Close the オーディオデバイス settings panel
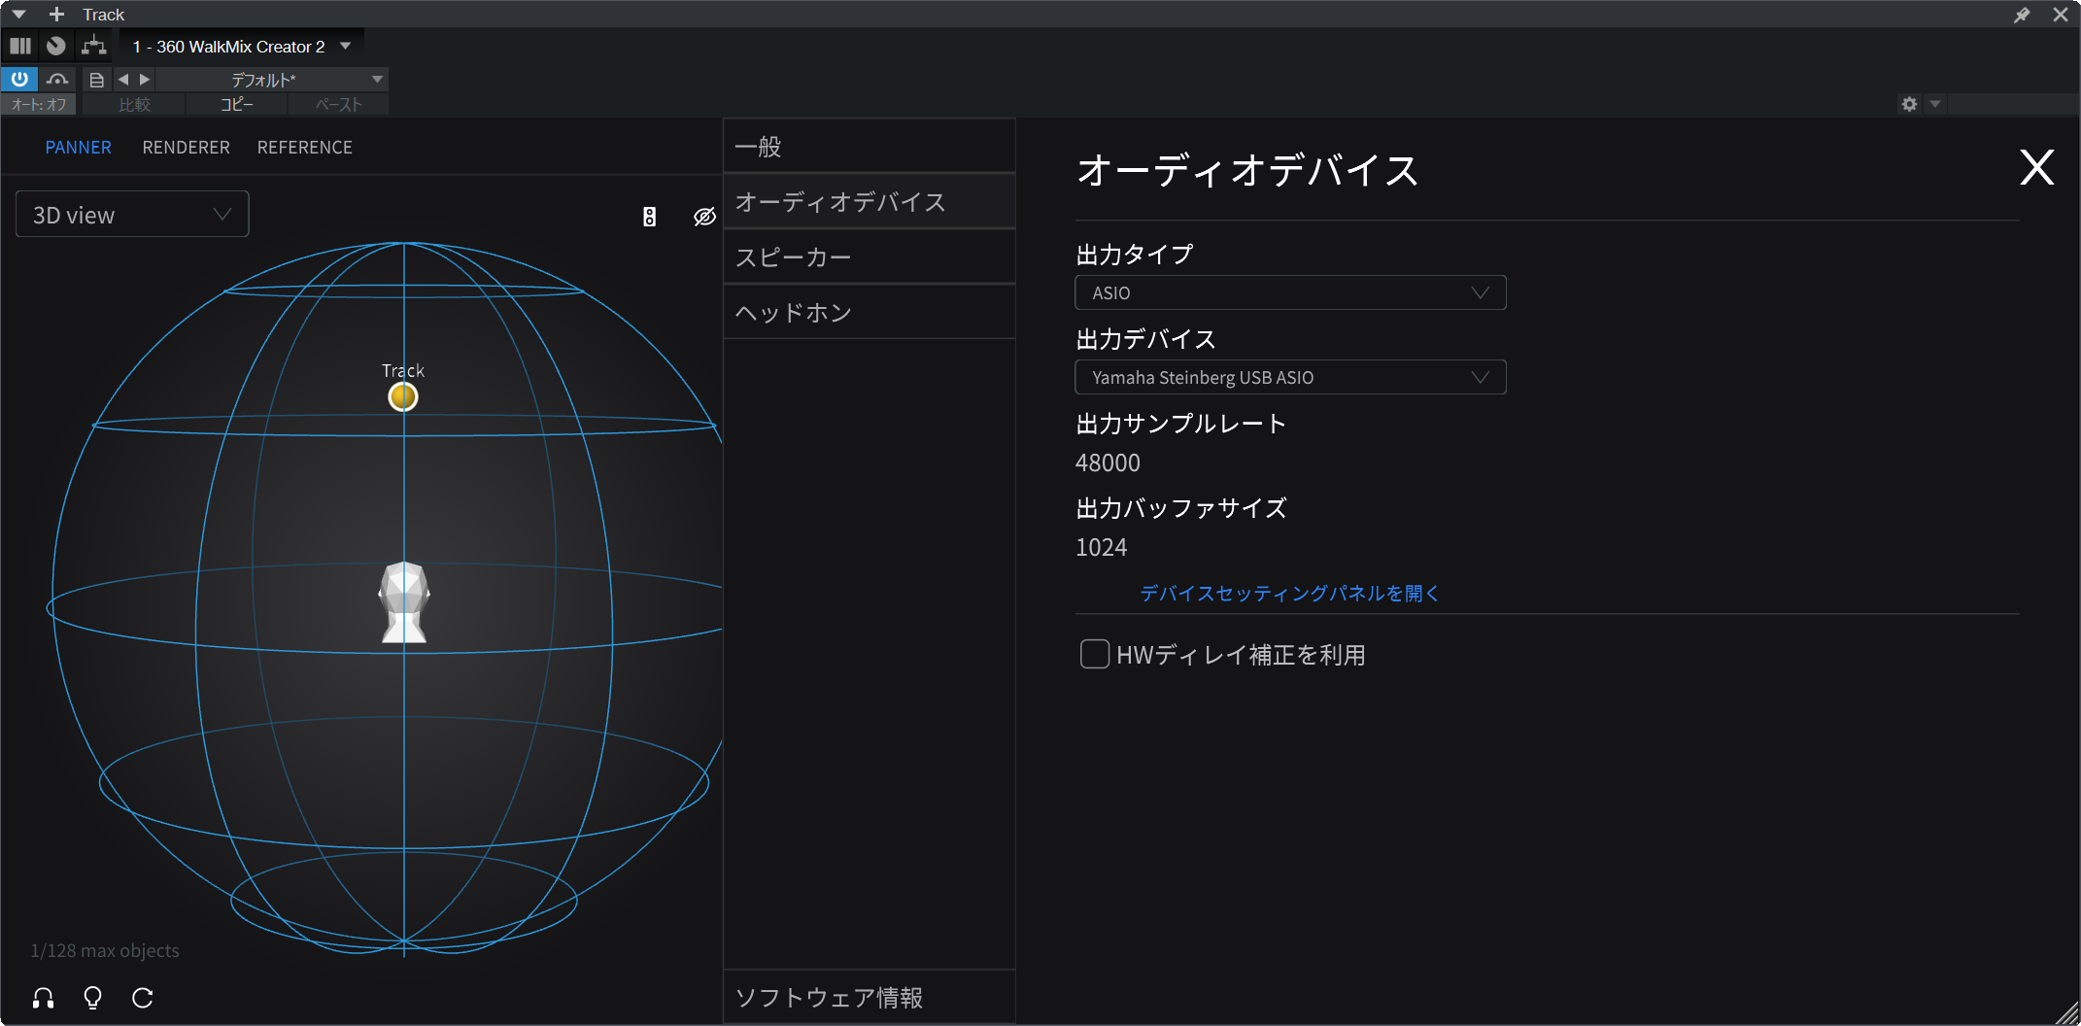This screenshot has height=1026, width=2081. click(2036, 168)
